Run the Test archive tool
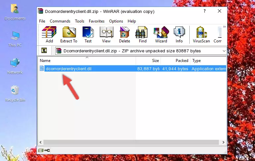 tap(88, 34)
